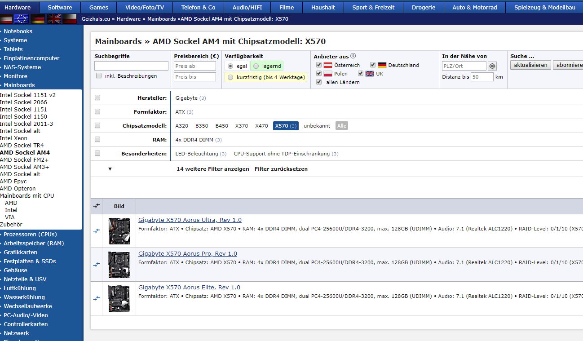Select the lagernd availability radio button
Screen dimensions: 583x341
click(x=256, y=66)
